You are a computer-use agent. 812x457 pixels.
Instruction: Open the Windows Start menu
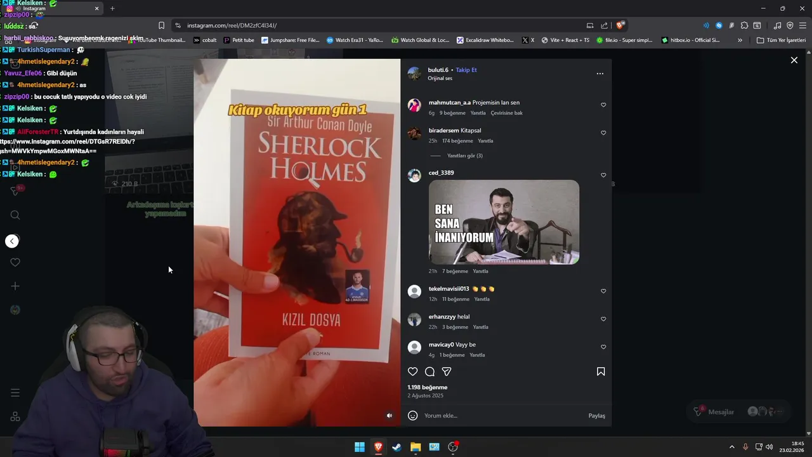[x=360, y=447]
